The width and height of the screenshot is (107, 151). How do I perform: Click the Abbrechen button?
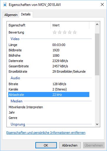click(x=70, y=145)
